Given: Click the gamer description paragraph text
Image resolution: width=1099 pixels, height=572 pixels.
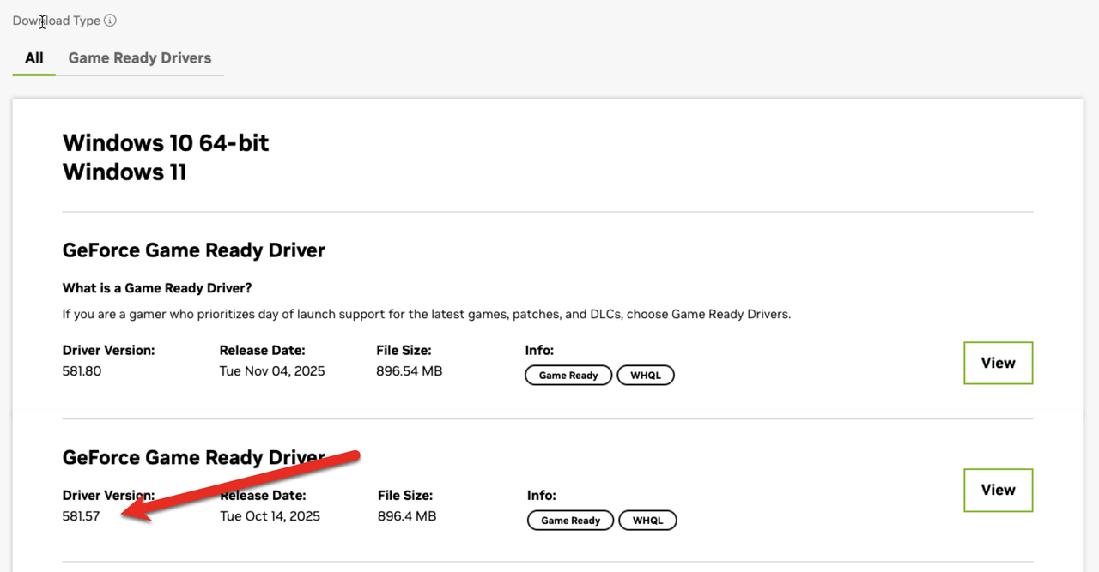Looking at the screenshot, I should coord(427,315).
